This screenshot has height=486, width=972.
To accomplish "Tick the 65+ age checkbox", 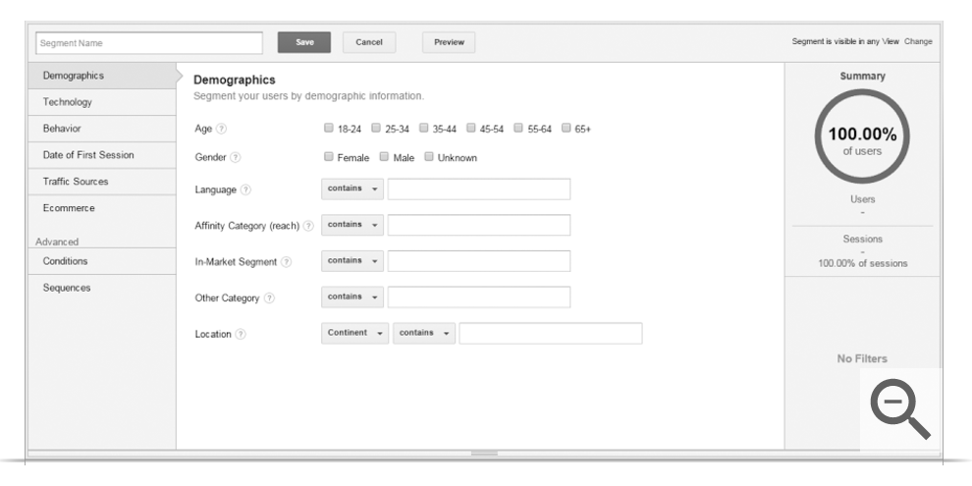I will [567, 129].
